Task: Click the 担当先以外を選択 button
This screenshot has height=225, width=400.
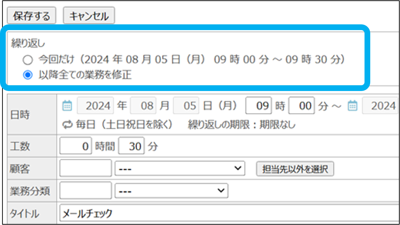Action: pyautogui.click(x=295, y=169)
